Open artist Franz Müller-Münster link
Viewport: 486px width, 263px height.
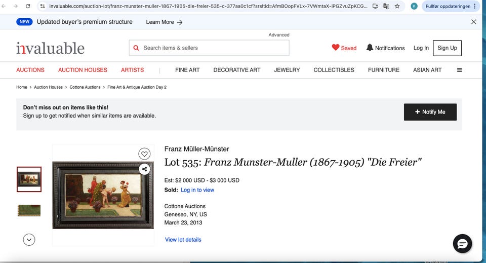tap(196, 149)
